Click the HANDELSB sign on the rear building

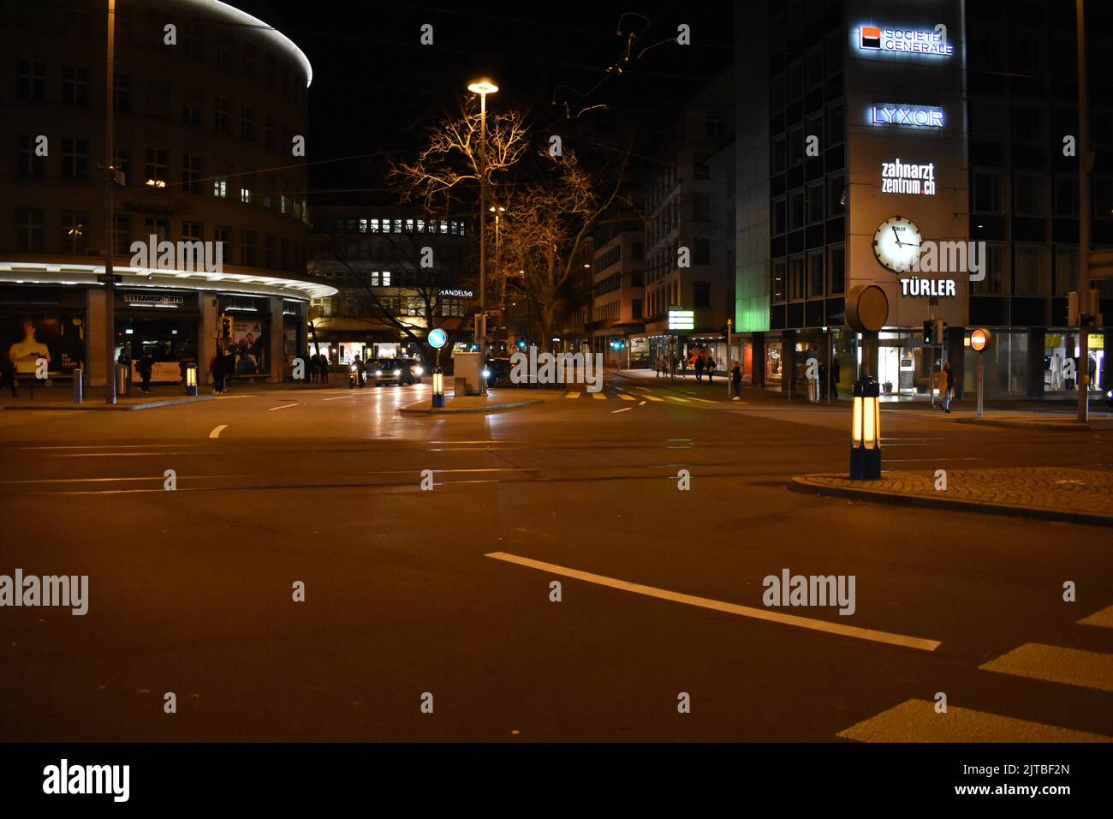click(455, 293)
